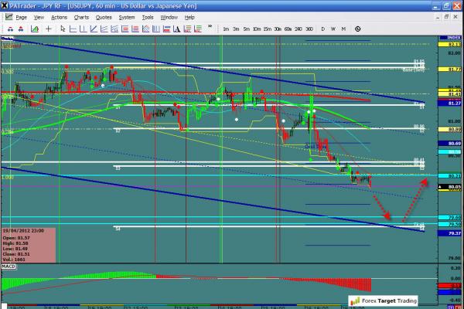This screenshot has width=464, height=309.
Task: Open the Quotes dropdown menu
Action: coord(103,16)
